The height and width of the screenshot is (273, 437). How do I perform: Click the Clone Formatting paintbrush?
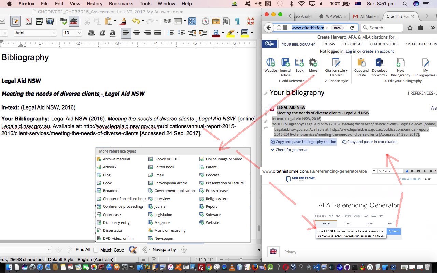point(123,21)
